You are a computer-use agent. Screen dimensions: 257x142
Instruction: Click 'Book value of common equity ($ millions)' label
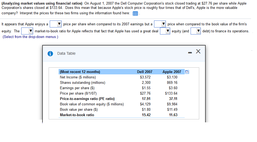[92, 104]
